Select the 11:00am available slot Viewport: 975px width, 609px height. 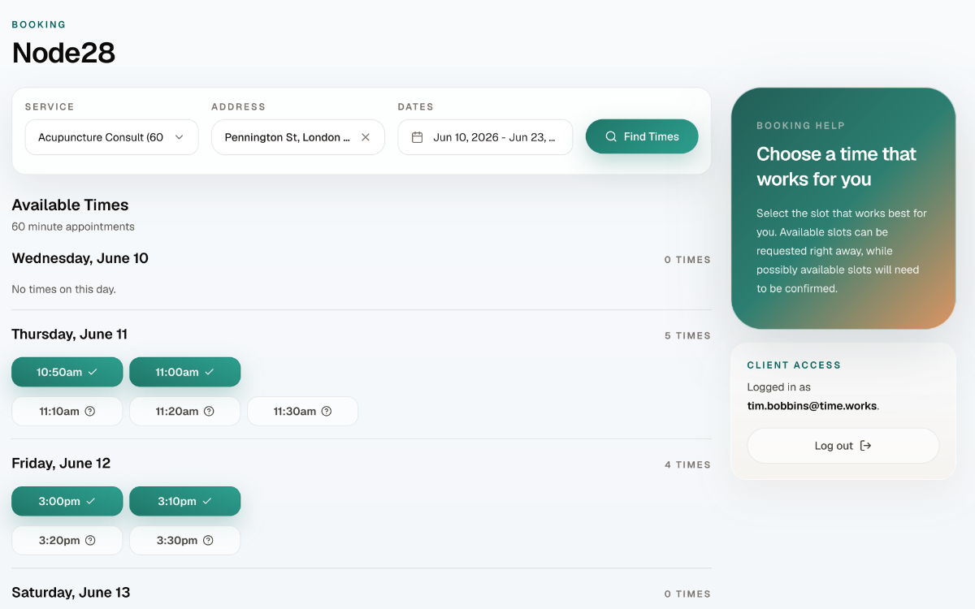coord(184,372)
